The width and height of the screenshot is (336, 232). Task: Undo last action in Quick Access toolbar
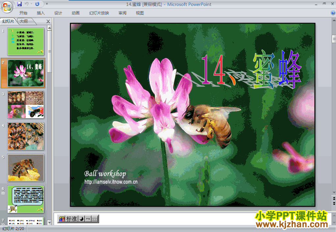27,4
